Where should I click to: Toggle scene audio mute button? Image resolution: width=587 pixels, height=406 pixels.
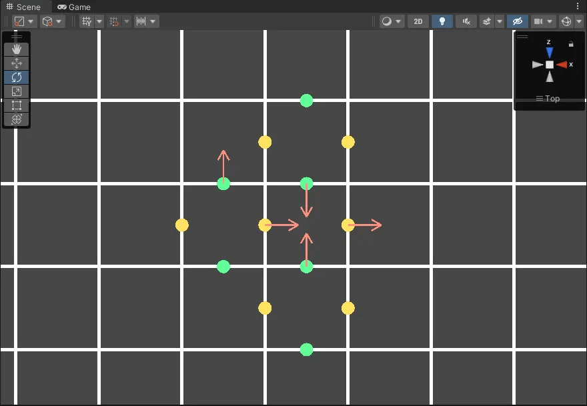pos(466,21)
